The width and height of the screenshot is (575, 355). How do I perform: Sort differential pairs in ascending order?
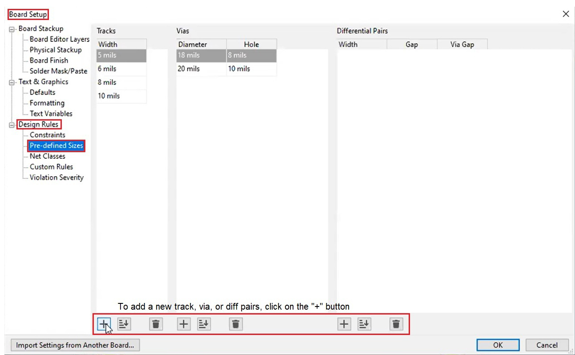[x=364, y=324]
